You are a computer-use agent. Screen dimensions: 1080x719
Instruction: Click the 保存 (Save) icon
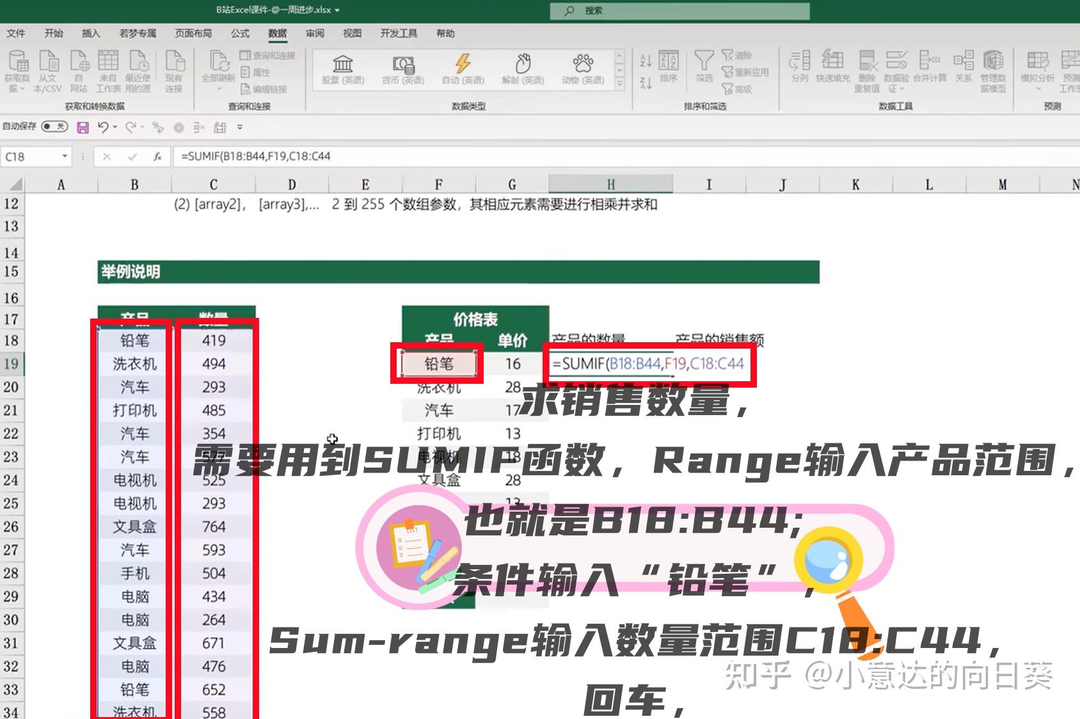(x=83, y=127)
